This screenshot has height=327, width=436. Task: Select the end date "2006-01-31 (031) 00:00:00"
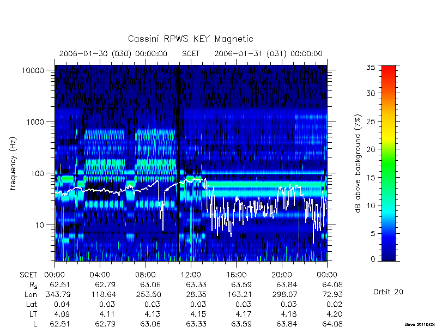(268, 53)
